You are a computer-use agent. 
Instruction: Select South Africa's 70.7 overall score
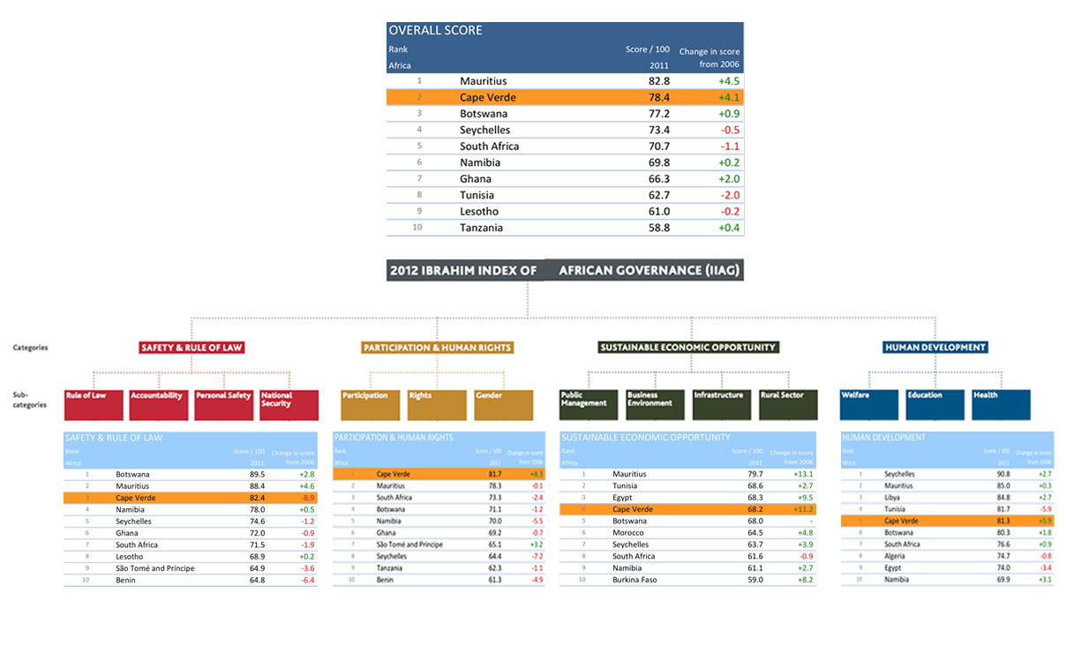coord(659,146)
